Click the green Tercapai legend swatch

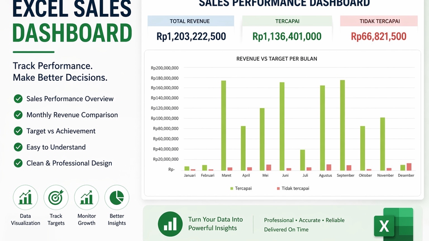(x=232, y=188)
